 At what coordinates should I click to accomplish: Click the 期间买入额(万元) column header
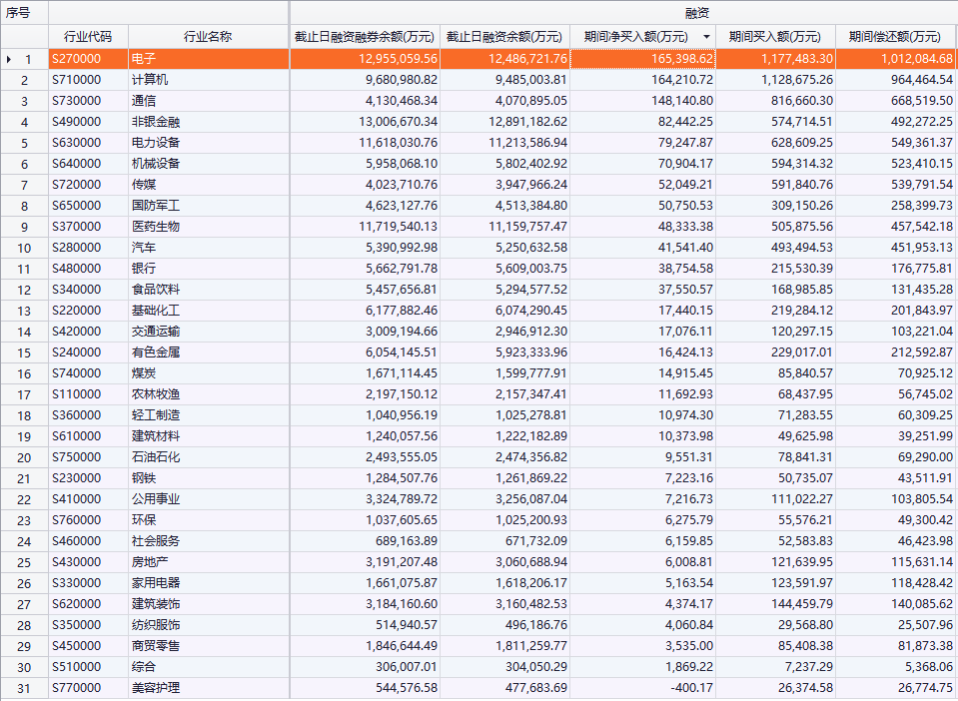[774, 37]
